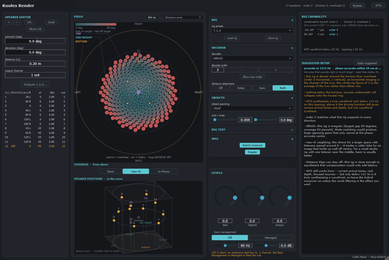Click the purple listener dot in field
389x260 pixels.
[x=139, y=92]
